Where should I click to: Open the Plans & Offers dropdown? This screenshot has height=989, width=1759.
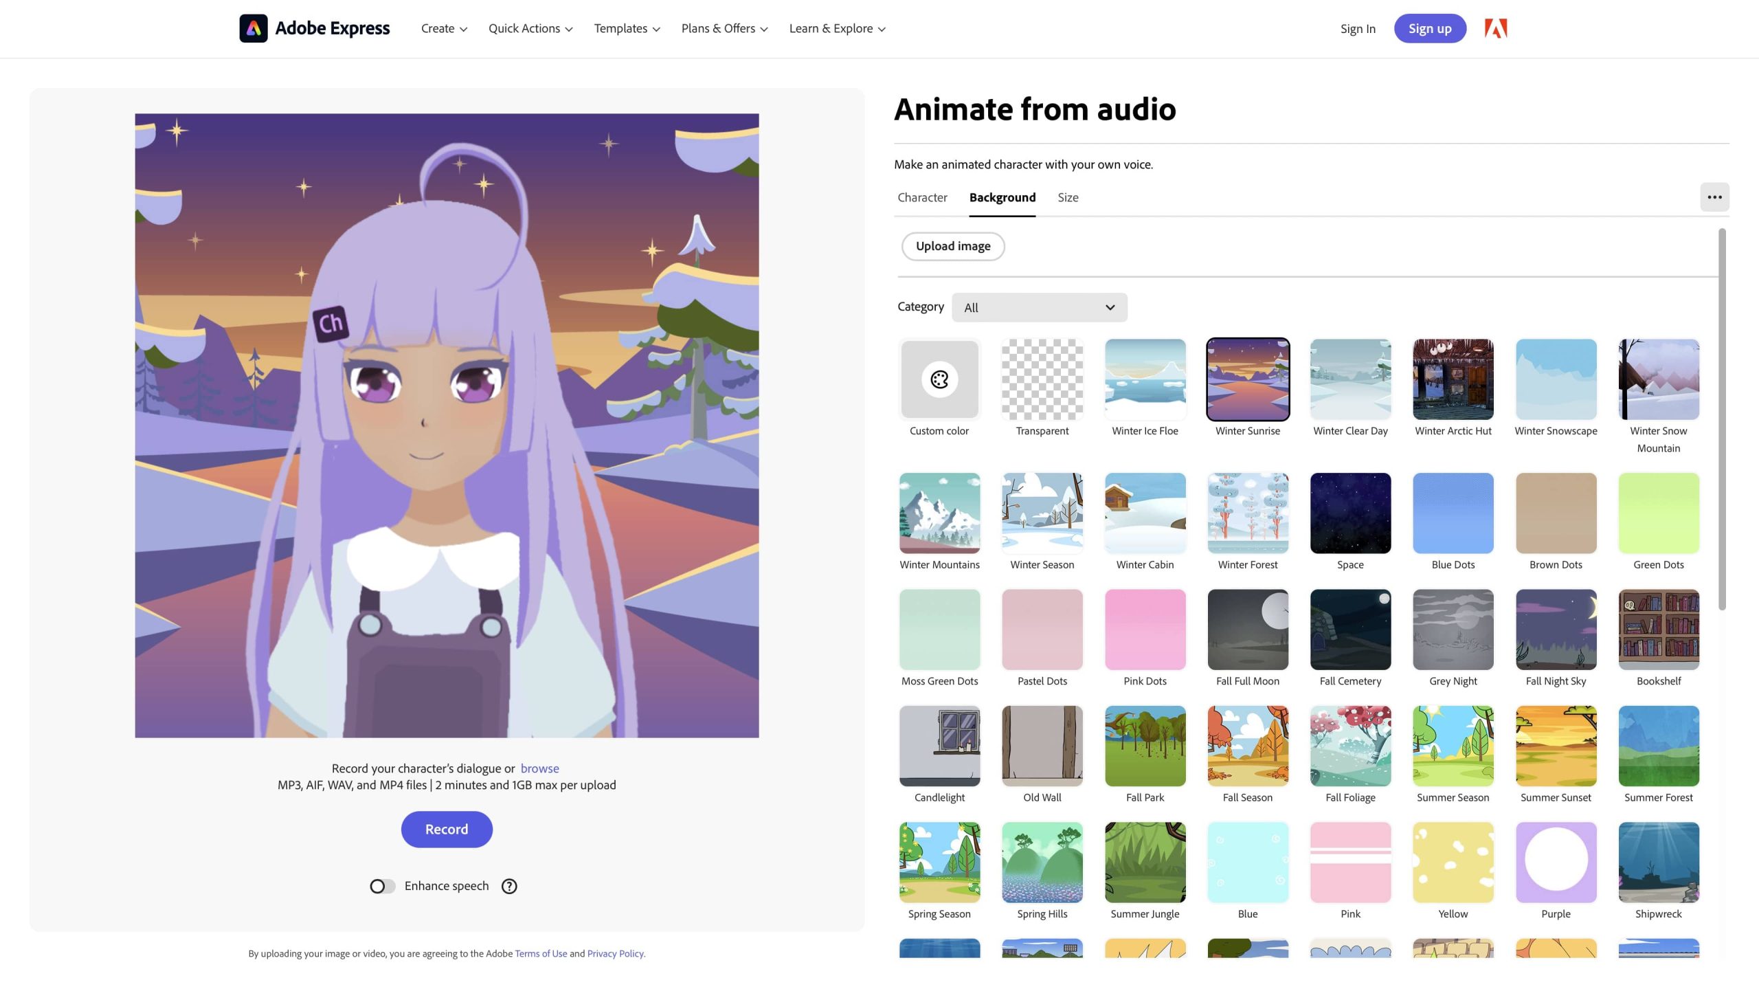[724, 28]
